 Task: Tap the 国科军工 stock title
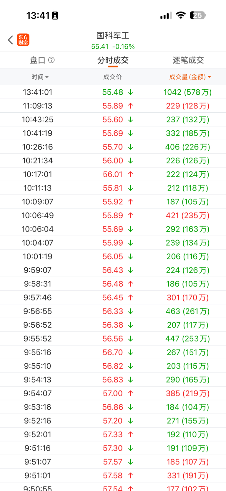click(113, 36)
